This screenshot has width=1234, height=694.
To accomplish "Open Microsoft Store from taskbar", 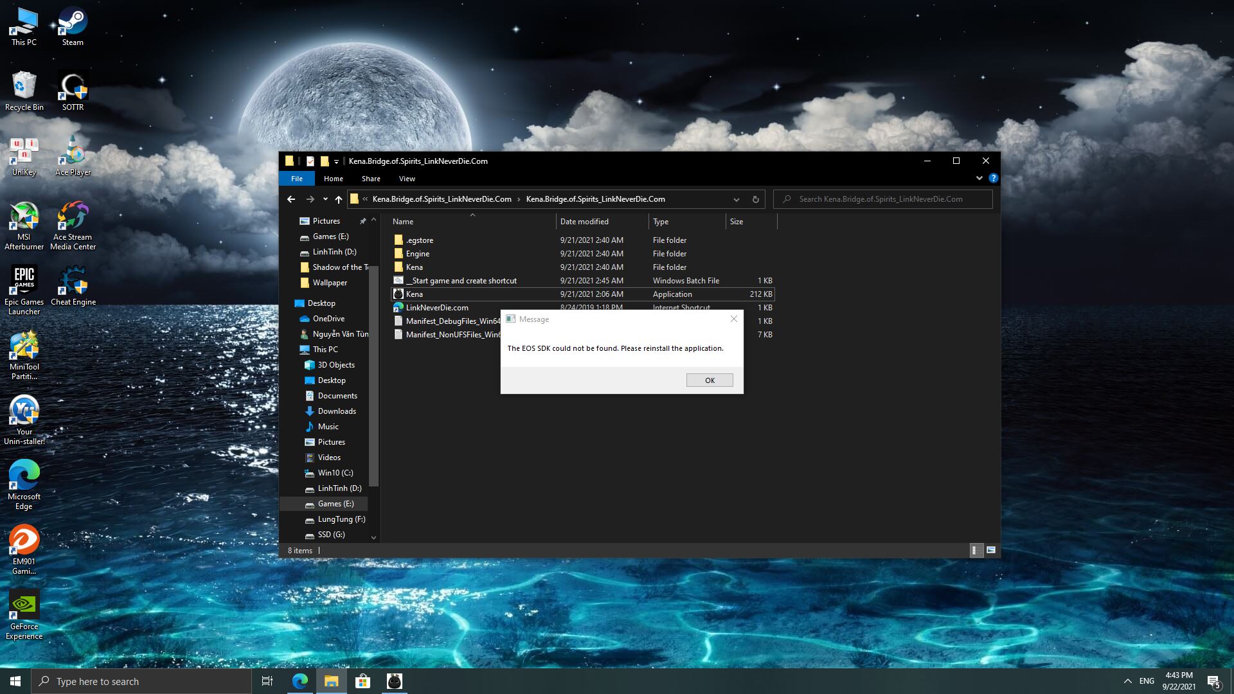I will 363,681.
